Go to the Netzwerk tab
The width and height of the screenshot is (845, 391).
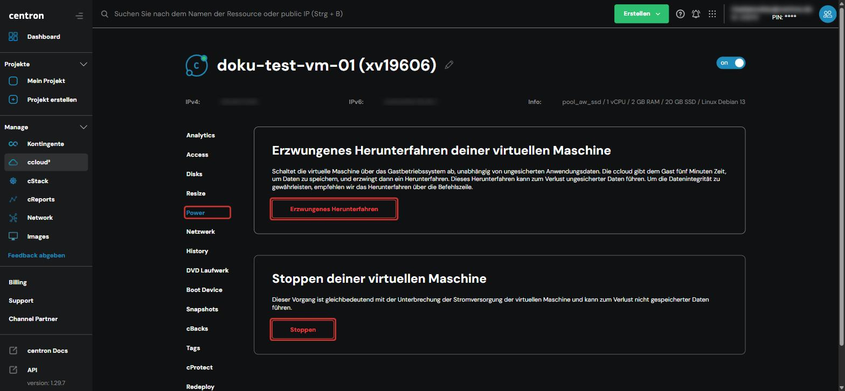pos(200,232)
